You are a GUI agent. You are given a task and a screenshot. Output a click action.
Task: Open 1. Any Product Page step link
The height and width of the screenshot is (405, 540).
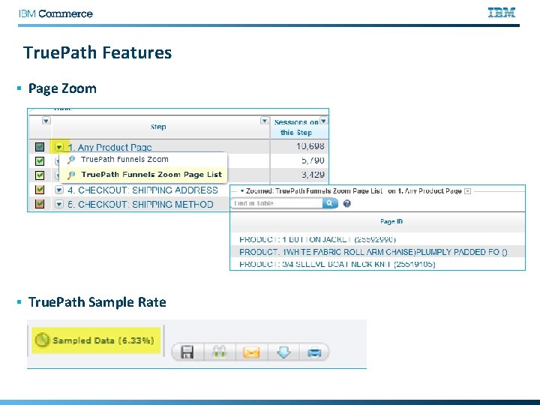tap(109, 148)
